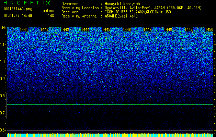Click the 1442 time marker
The image size is (216, 137).
[45, 29]
